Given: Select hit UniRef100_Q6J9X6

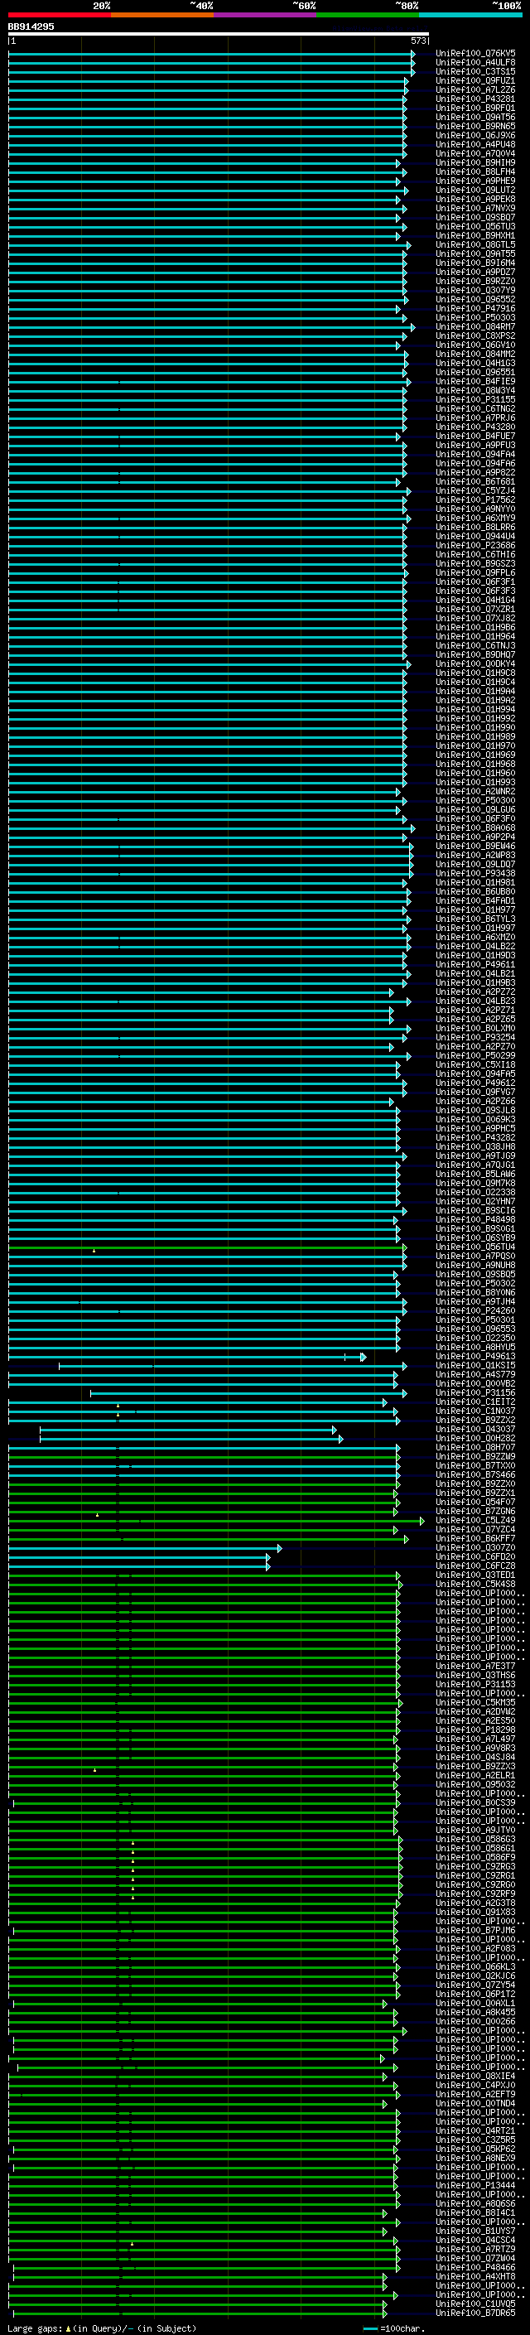Looking at the screenshot, I should point(475,135).
